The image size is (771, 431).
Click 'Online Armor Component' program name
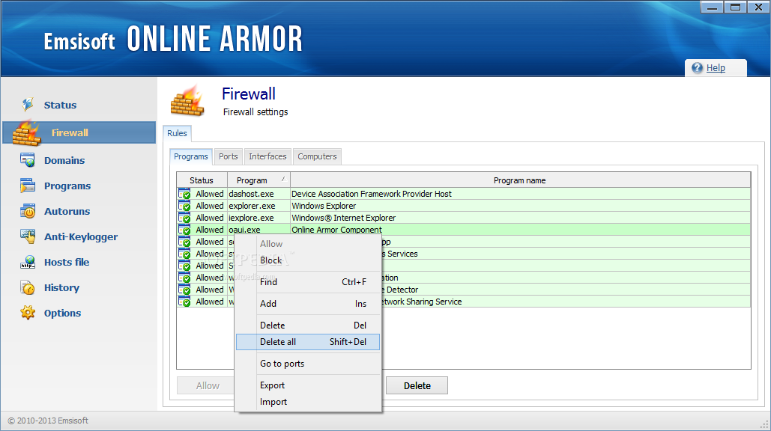pos(336,230)
